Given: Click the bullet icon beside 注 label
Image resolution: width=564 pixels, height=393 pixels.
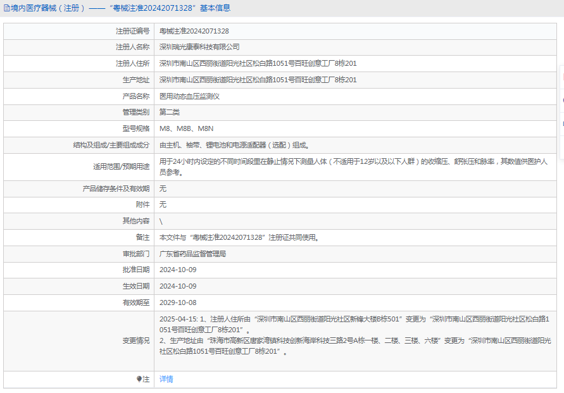Looking at the screenshot, I should 139,379.
